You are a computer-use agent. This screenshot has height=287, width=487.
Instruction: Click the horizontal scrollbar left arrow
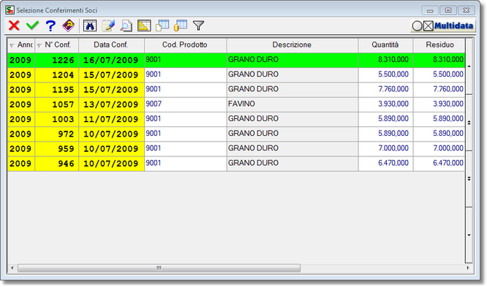(x=12, y=268)
